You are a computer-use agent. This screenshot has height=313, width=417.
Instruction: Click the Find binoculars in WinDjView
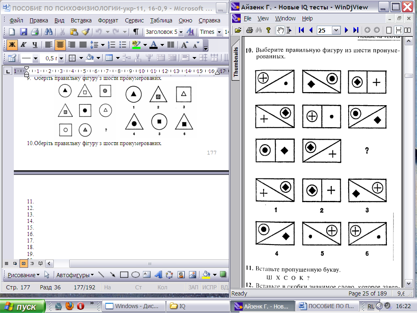[x=259, y=30]
